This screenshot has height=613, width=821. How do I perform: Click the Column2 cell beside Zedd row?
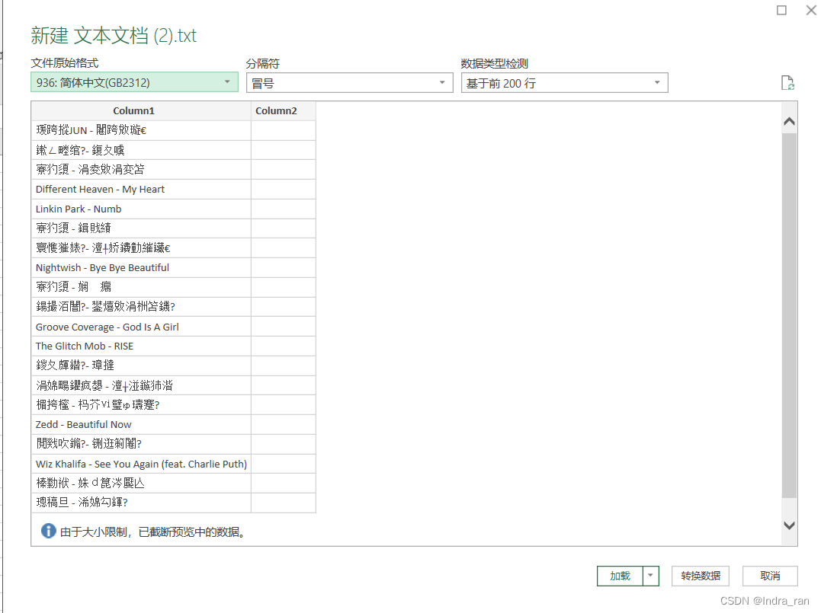[284, 424]
